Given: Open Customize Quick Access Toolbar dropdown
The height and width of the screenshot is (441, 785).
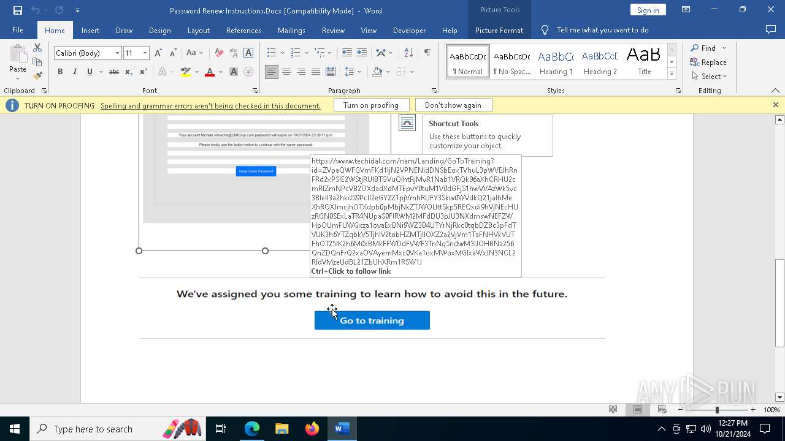Looking at the screenshot, I should tap(77, 10).
